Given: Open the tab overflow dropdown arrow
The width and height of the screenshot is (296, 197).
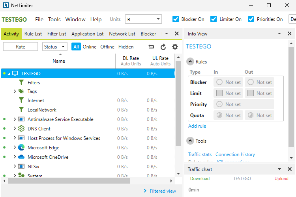Looking at the screenshot, I should 166,33.
